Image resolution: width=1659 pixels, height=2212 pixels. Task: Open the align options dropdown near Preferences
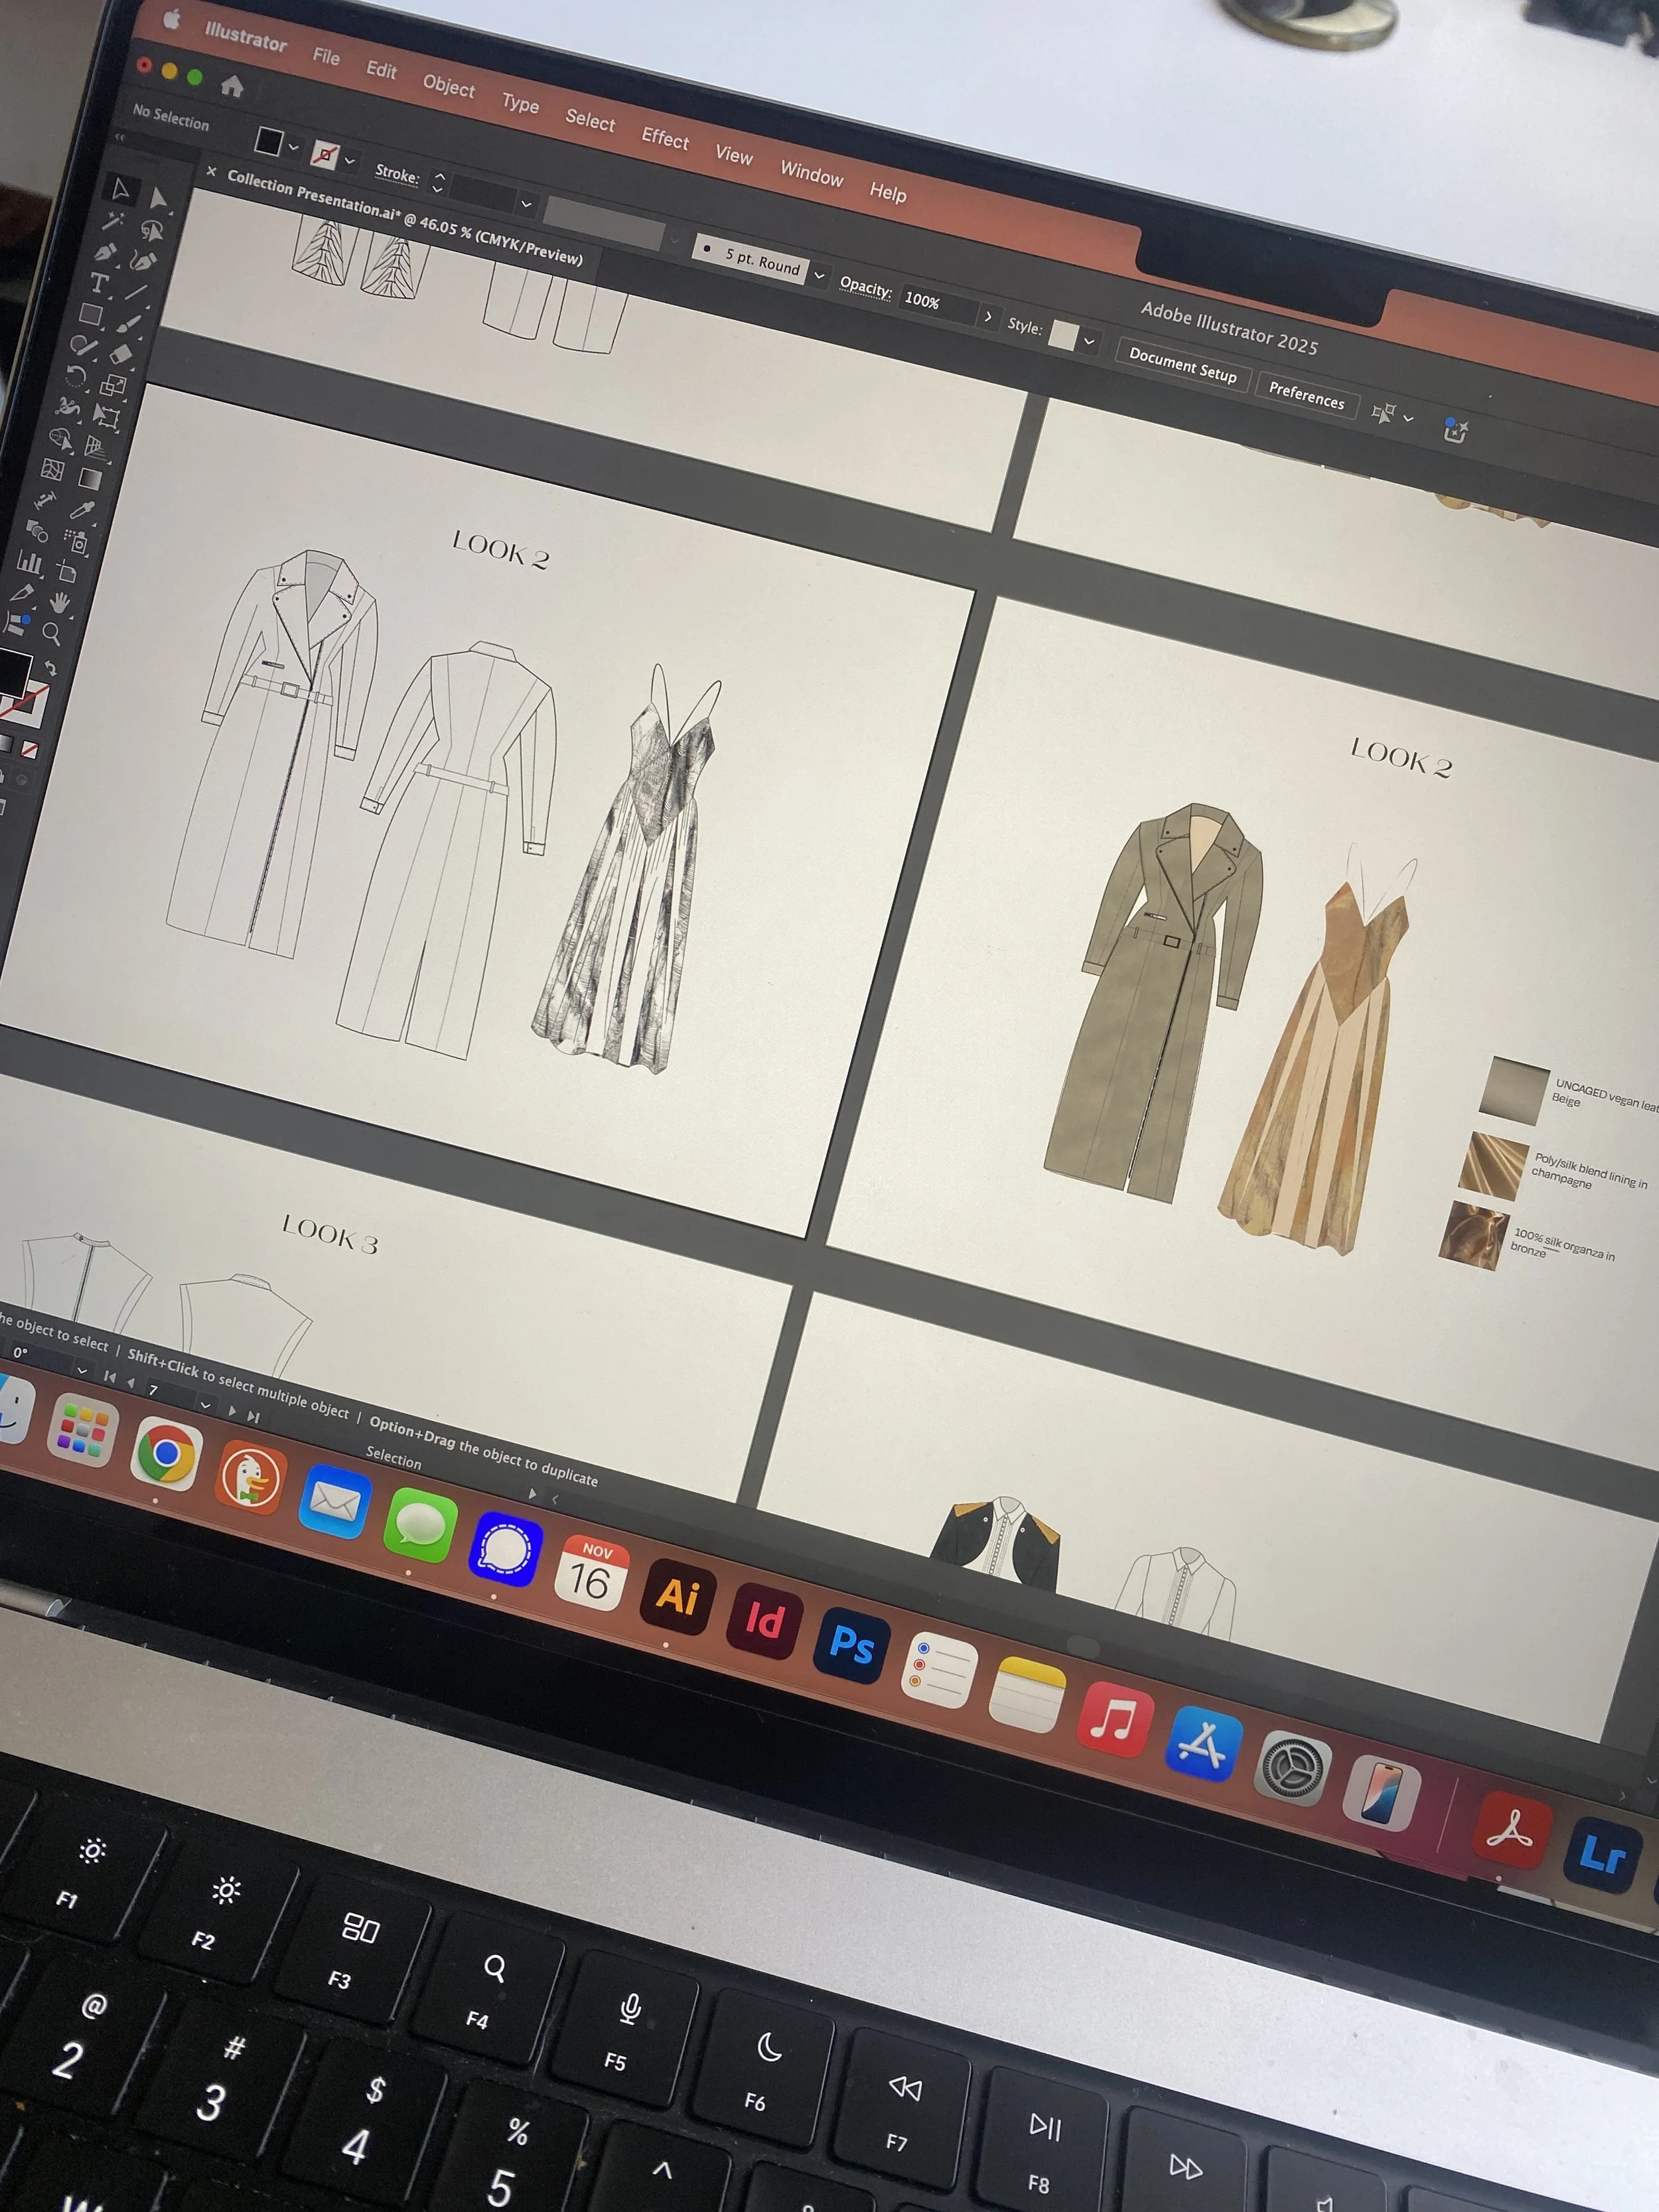coord(1409,419)
